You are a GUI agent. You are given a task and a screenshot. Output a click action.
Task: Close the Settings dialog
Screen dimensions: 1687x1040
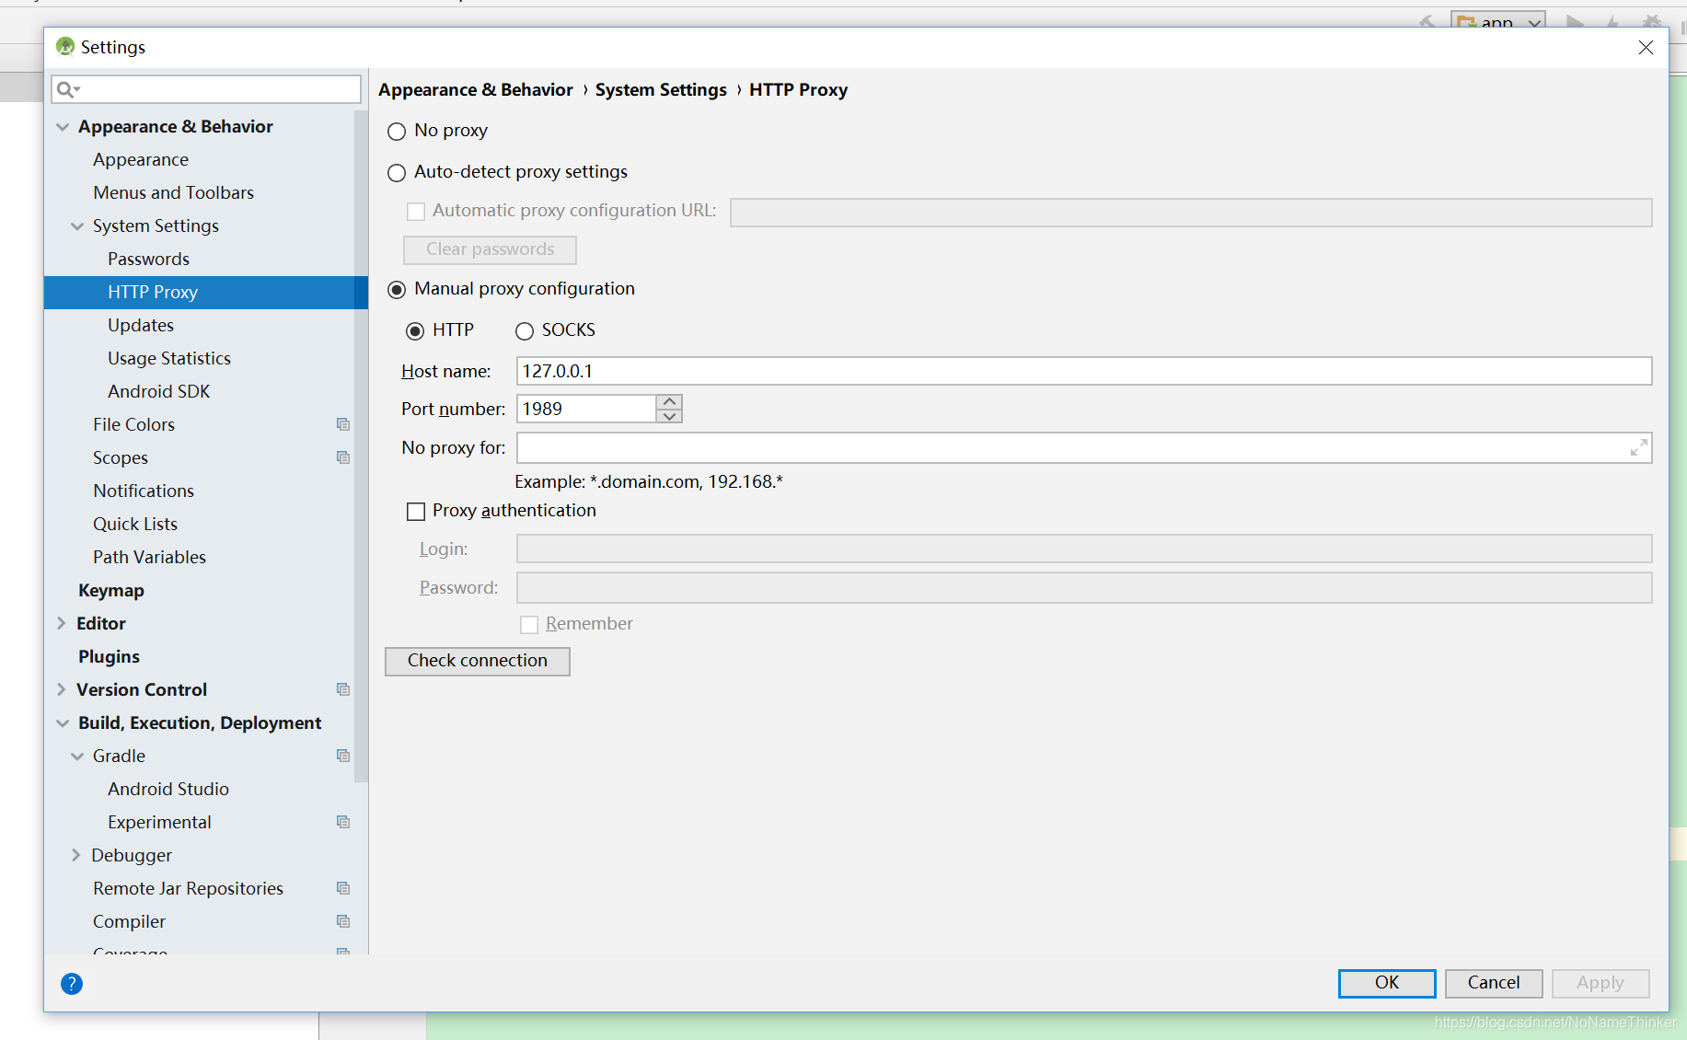[1646, 47]
